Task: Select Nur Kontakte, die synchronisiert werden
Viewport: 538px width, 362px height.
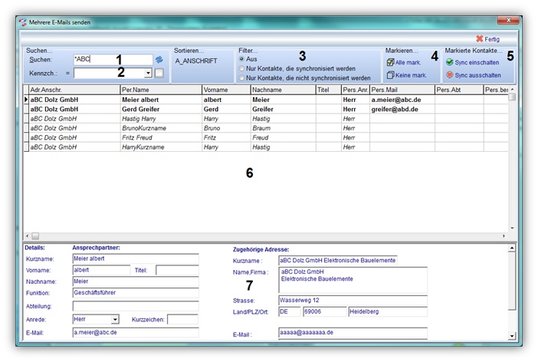Action: click(x=241, y=69)
